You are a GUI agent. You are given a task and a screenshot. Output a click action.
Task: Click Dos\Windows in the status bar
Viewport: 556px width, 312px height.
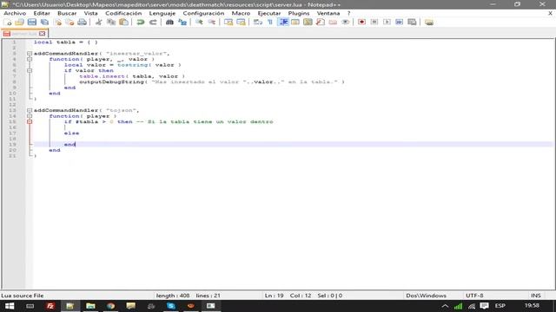[426, 296]
